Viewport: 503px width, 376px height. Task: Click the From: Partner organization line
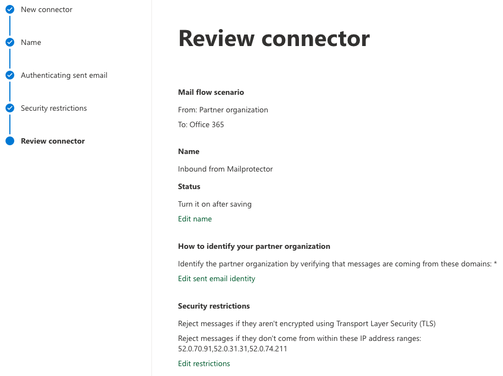coord(223,110)
